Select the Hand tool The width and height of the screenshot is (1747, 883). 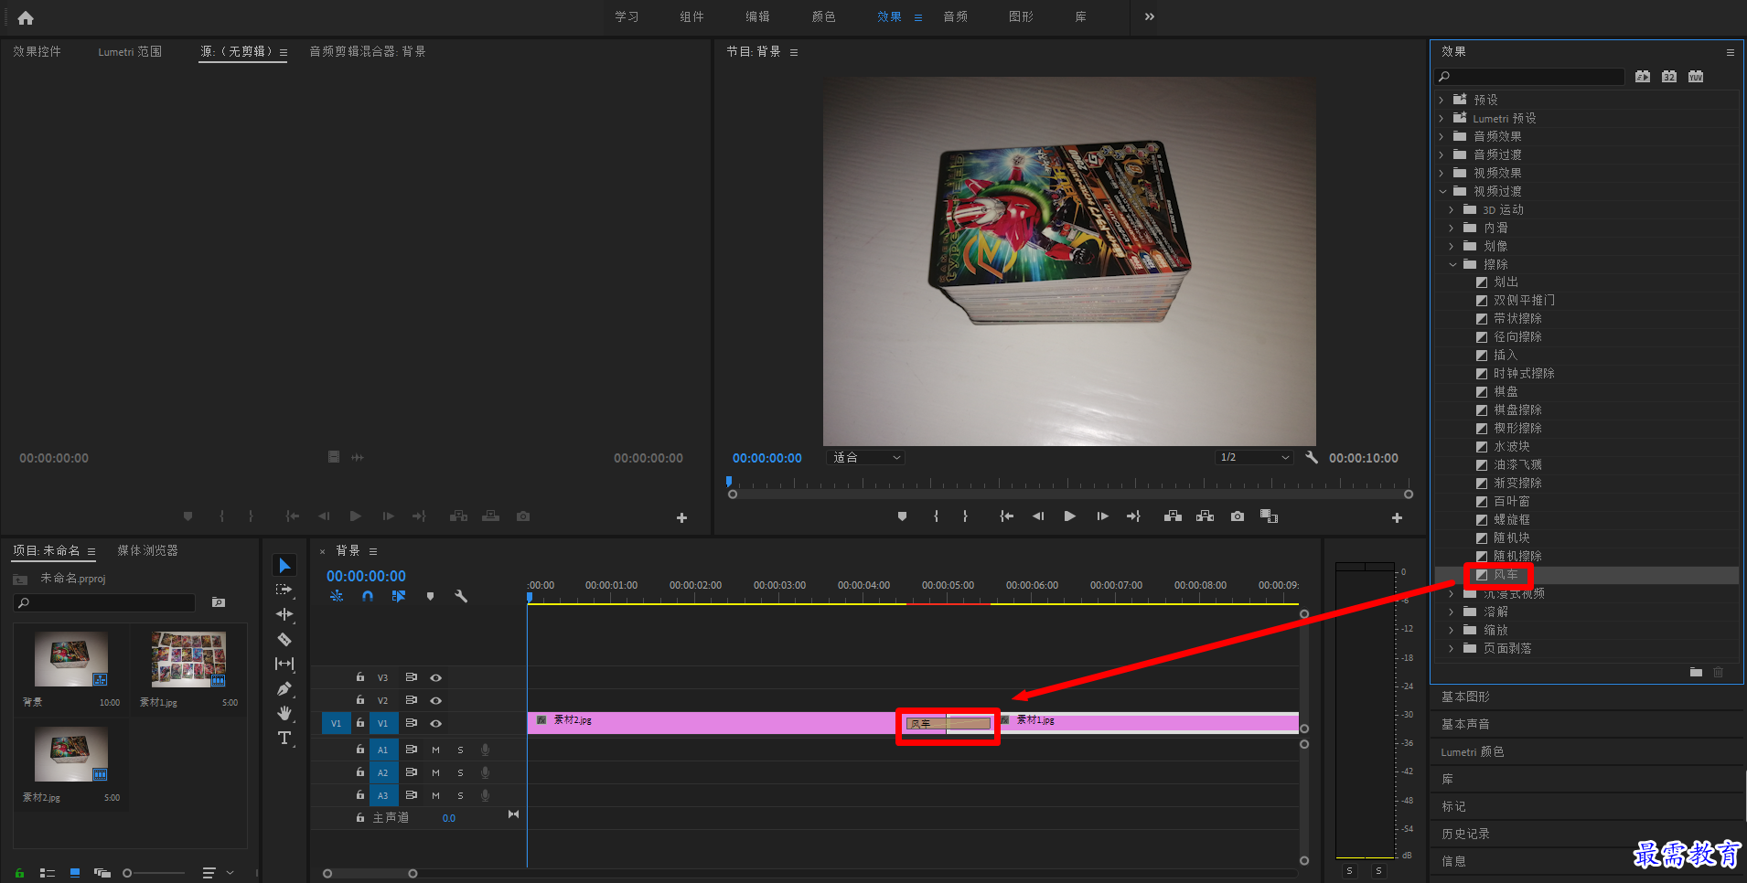[x=284, y=713]
